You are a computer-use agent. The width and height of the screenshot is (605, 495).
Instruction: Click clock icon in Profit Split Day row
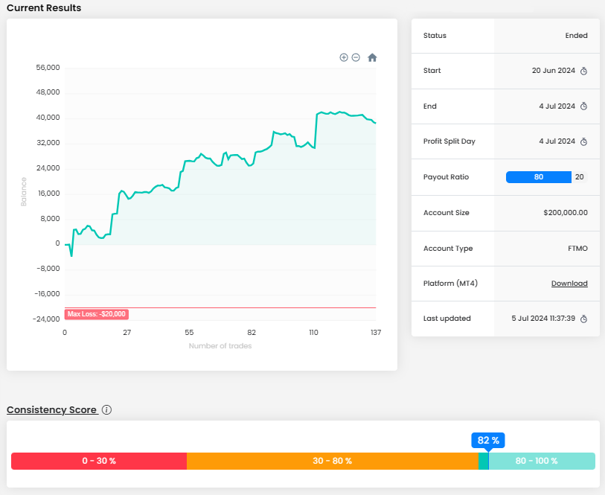click(583, 141)
